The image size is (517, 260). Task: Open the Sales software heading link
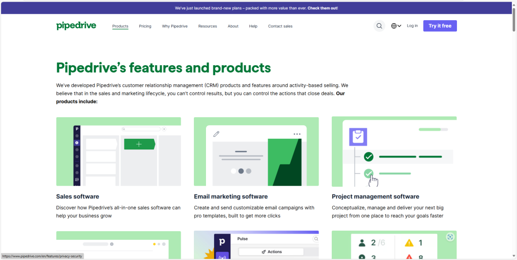point(78,196)
